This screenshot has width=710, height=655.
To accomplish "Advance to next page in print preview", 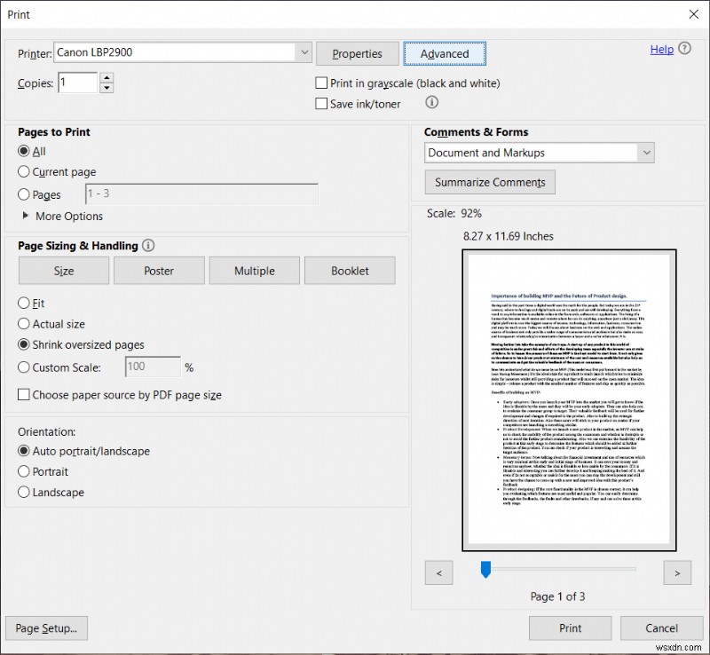I will click(x=677, y=572).
